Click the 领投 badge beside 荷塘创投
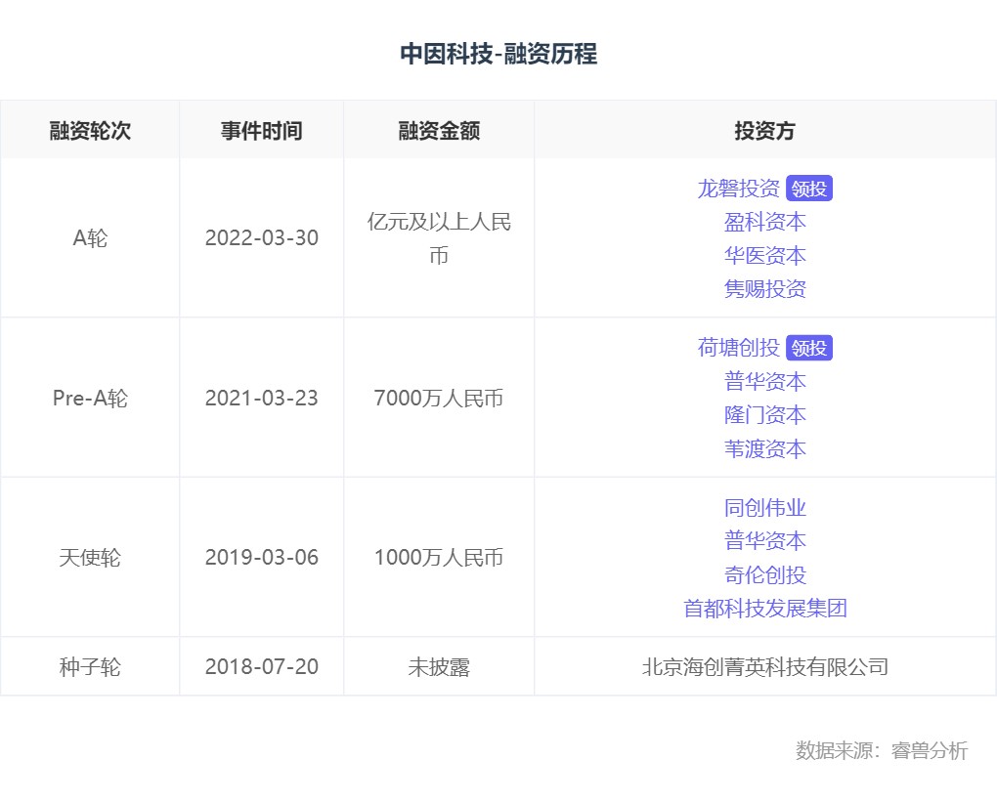This screenshot has height=803, width=997. (x=808, y=349)
